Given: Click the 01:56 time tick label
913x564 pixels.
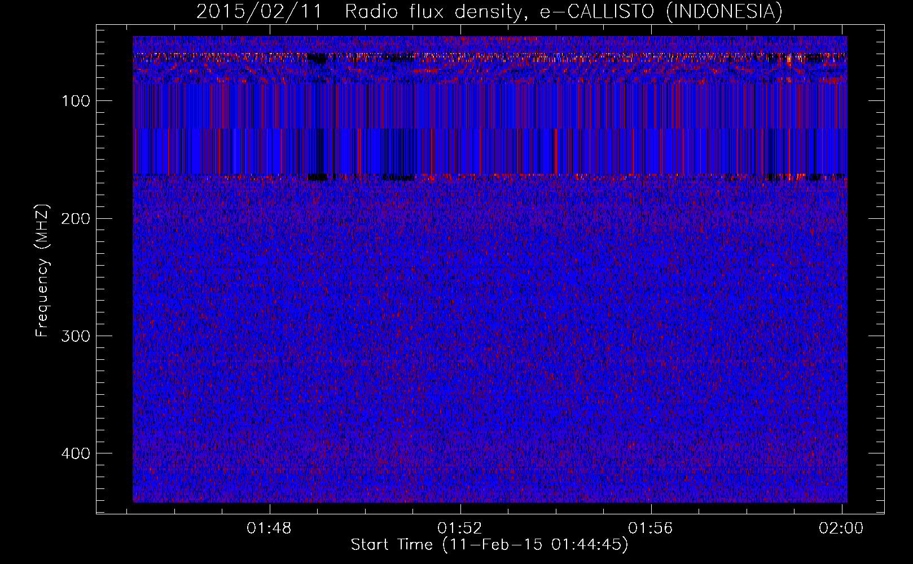Looking at the screenshot, I should click(x=651, y=528).
